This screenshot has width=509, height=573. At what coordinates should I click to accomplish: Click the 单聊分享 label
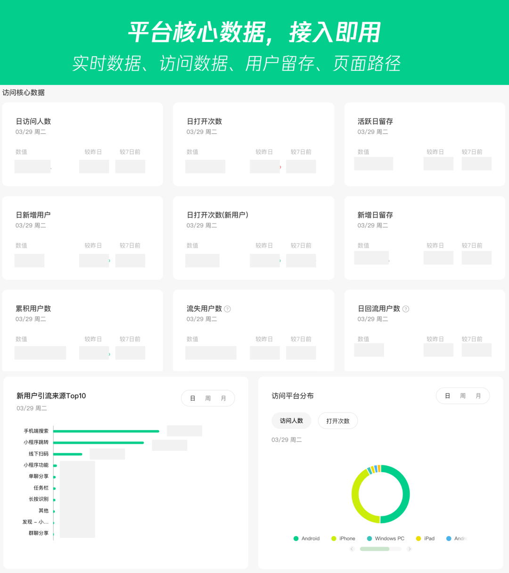[x=39, y=476]
